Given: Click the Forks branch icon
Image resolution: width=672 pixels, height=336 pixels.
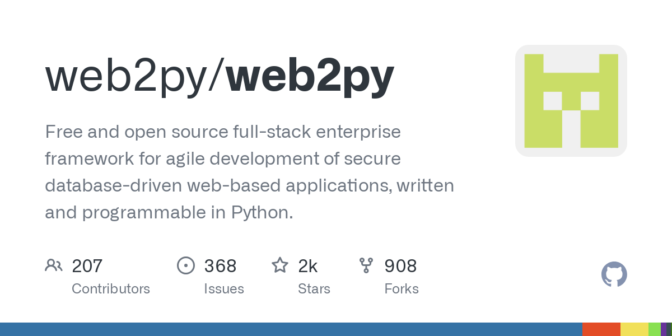Looking at the screenshot, I should point(366,265).
